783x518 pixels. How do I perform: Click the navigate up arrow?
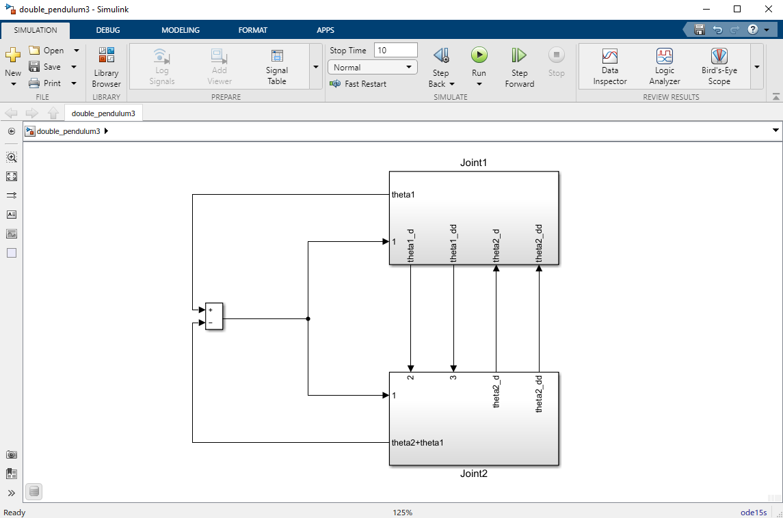pyautogui.click(x=53, y=113)
